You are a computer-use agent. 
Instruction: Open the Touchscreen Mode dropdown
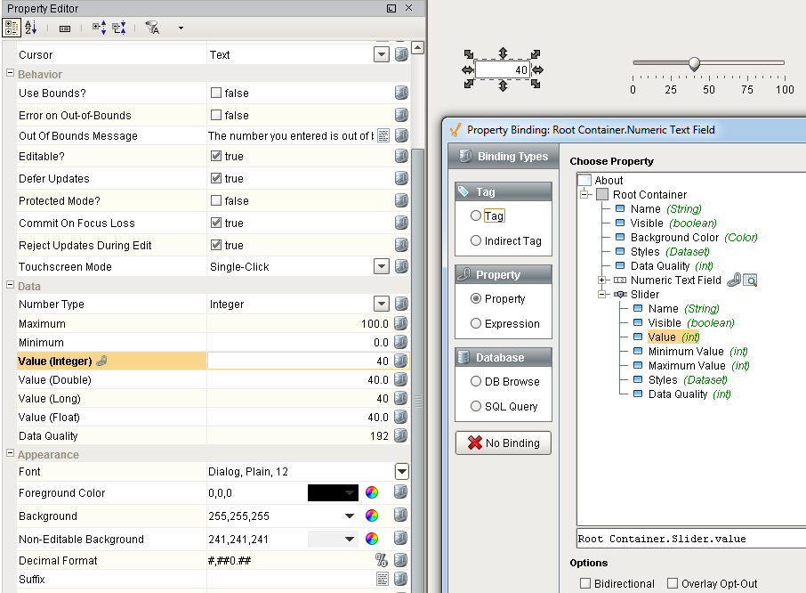(382, 267)
